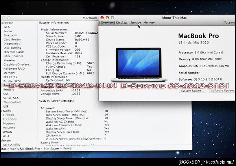Click Power in the bottom path bar
Viewport: 236px width, 166px height.
pyautogui.click(x=68, y=149)
